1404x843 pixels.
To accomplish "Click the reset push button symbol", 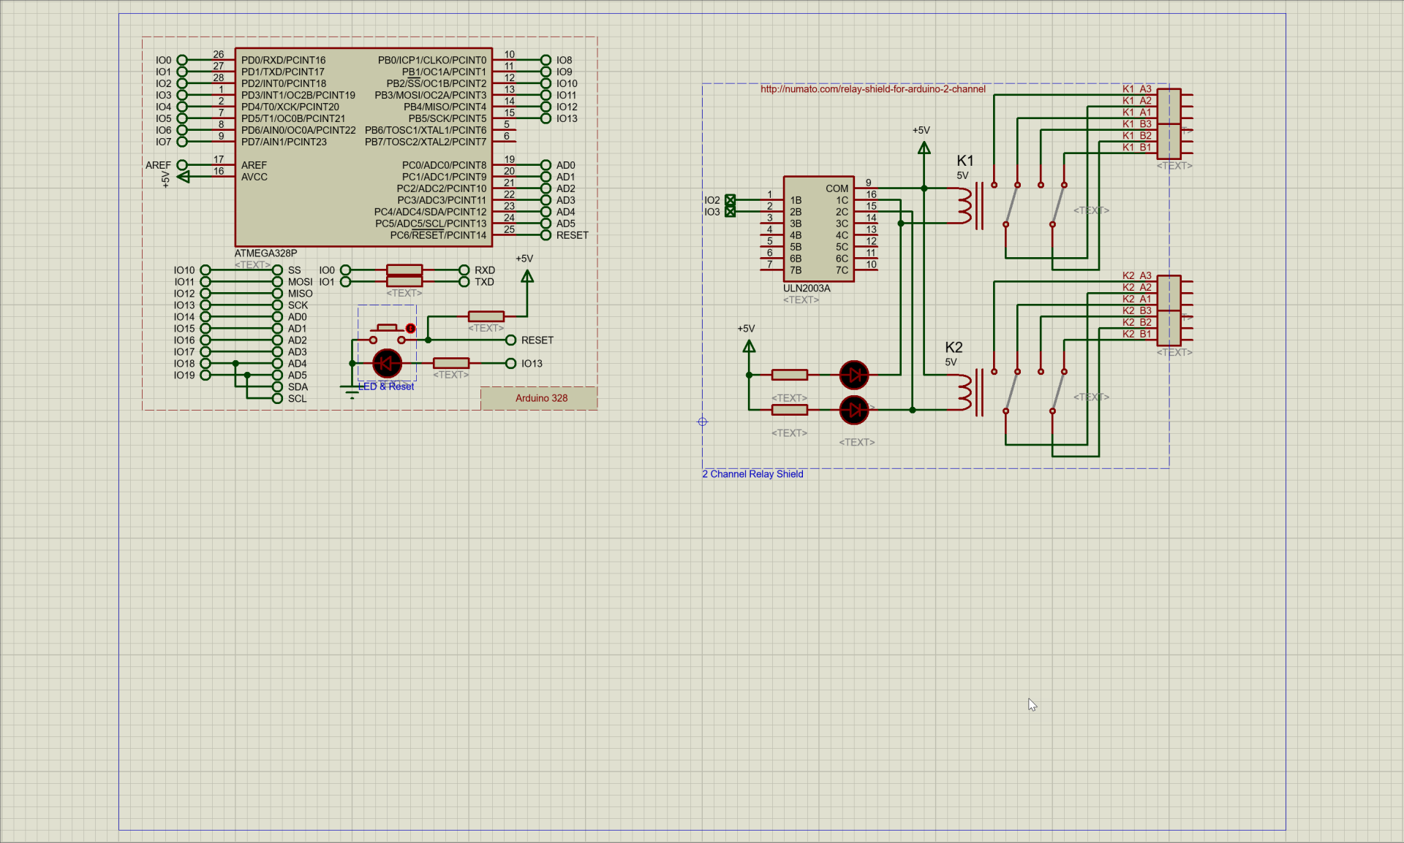I will [x=388, y=333].
